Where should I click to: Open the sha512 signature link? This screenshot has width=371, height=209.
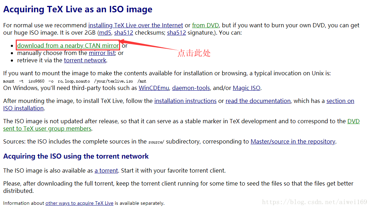click(176, 33)
